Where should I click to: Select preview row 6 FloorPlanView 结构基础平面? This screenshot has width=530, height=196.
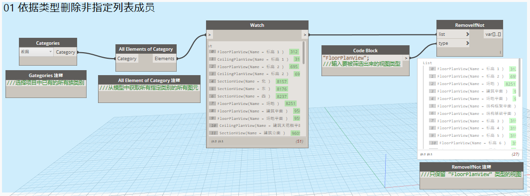coord(472,113)
